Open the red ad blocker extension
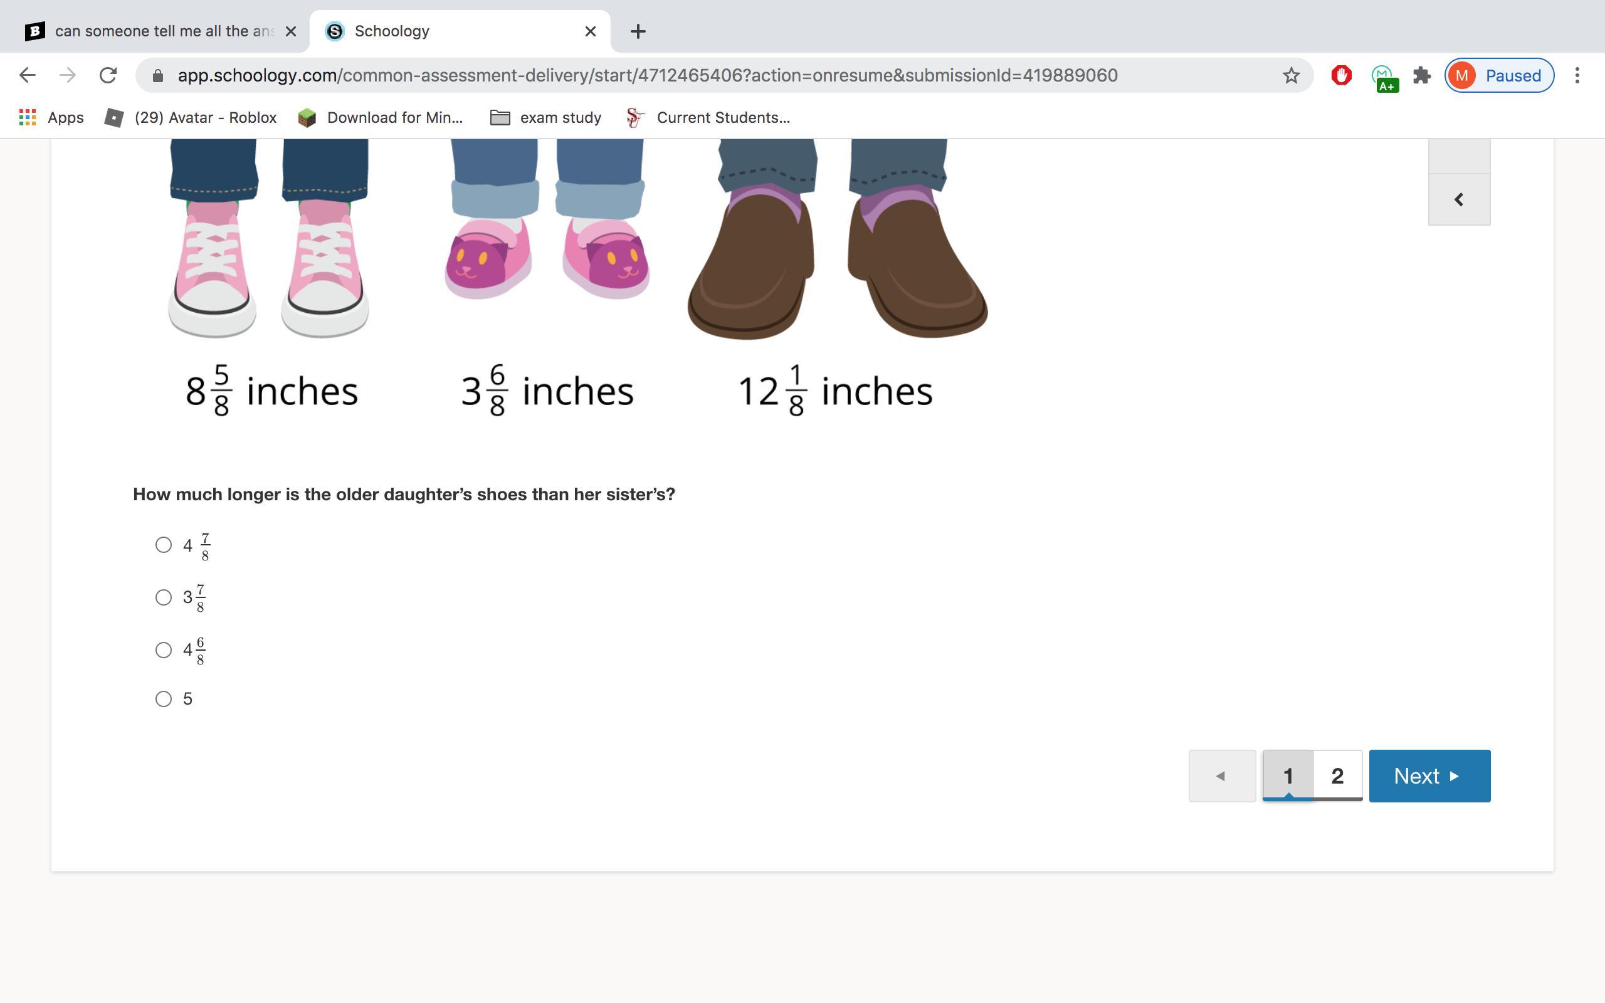Viewport: 1605px width, 1003px height. click(1341, 76)
